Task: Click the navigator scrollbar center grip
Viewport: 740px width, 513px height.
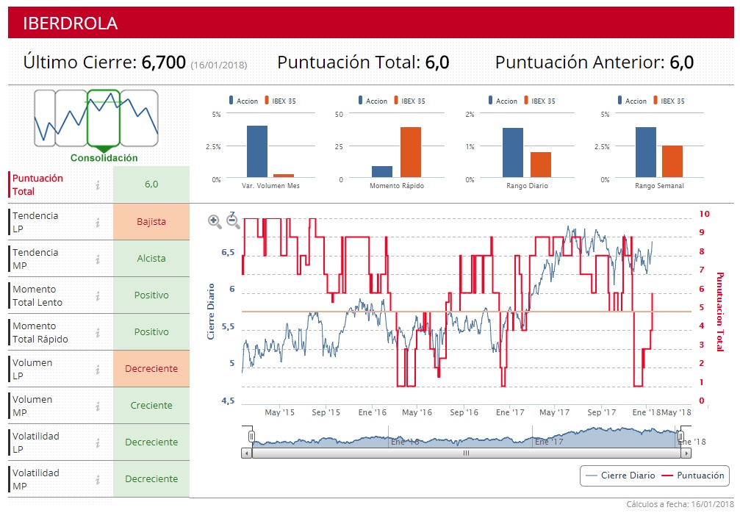Action: click(466, 453)
